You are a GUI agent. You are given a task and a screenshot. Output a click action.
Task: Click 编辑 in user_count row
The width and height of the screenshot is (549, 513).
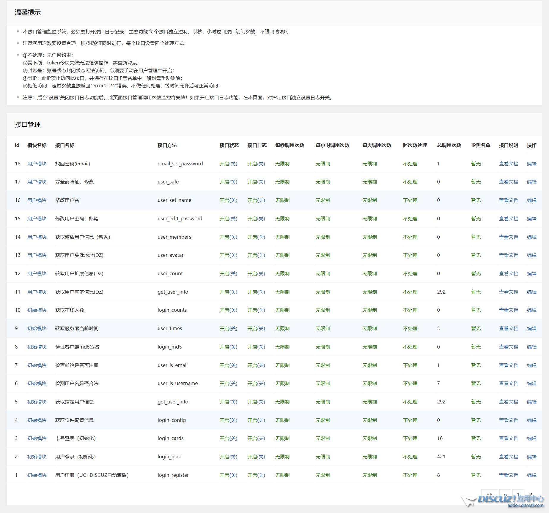531,273
